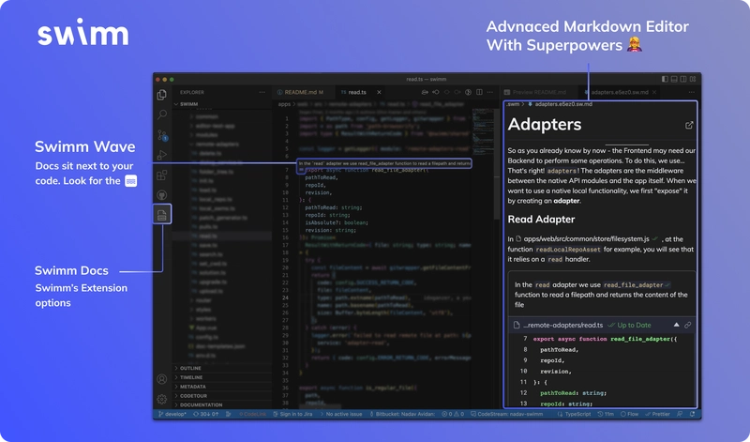Copy link icon on read.ts snippet header
Screen dimensions: 750x442
tap(688, 325)
